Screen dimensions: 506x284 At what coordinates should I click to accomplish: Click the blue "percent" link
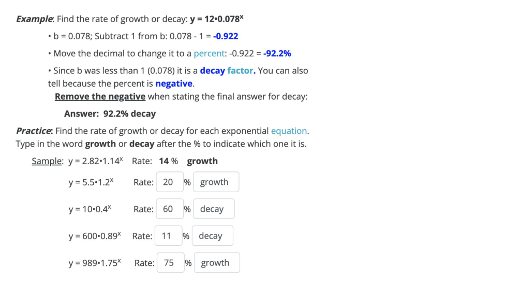pos(210,53)
